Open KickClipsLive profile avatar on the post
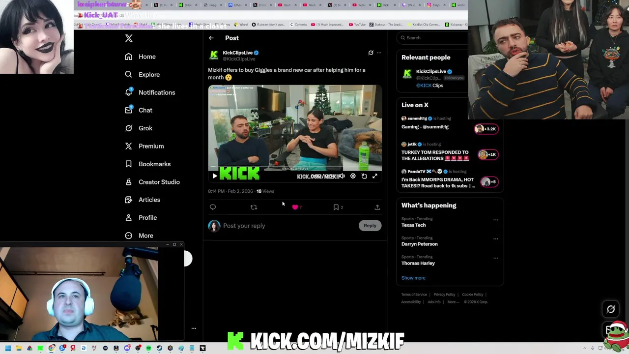This screenshot has width=629, height=354. click(214, 55)
